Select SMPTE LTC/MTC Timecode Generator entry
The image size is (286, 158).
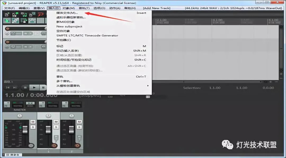tap(99, 36)
